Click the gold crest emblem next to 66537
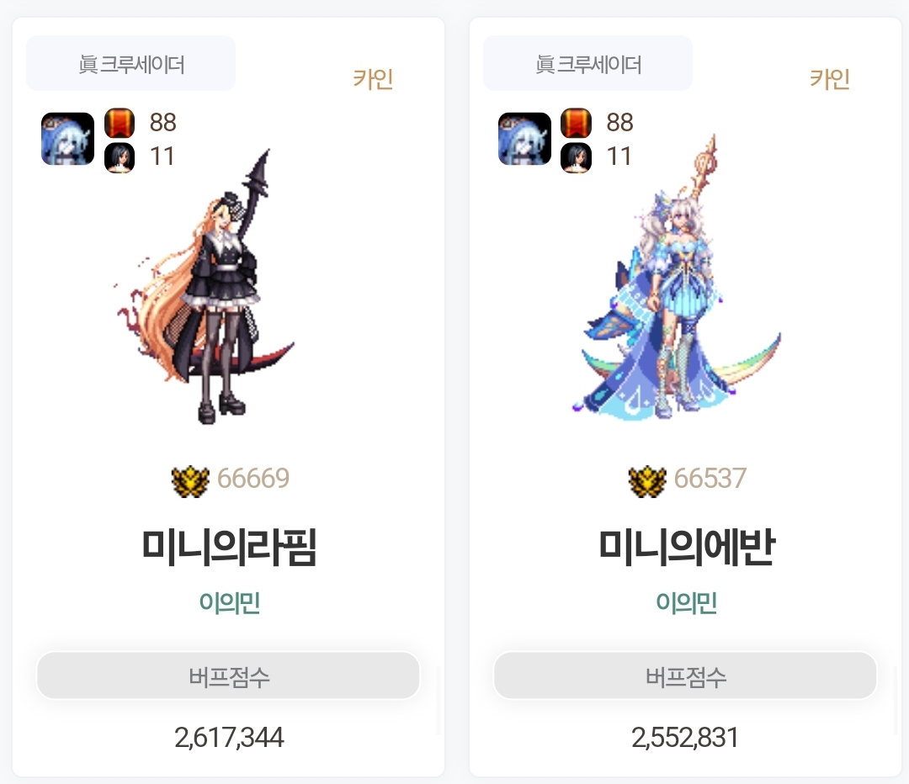909x784 pixels. click(x=647, y=481)
